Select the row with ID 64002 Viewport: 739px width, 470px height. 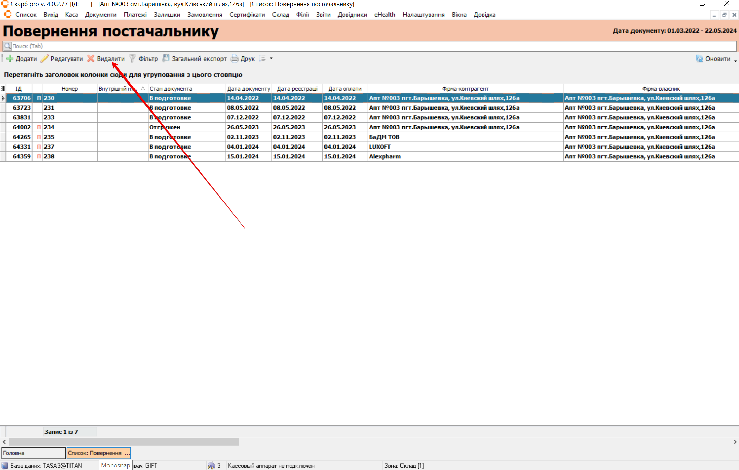[22, 127]
